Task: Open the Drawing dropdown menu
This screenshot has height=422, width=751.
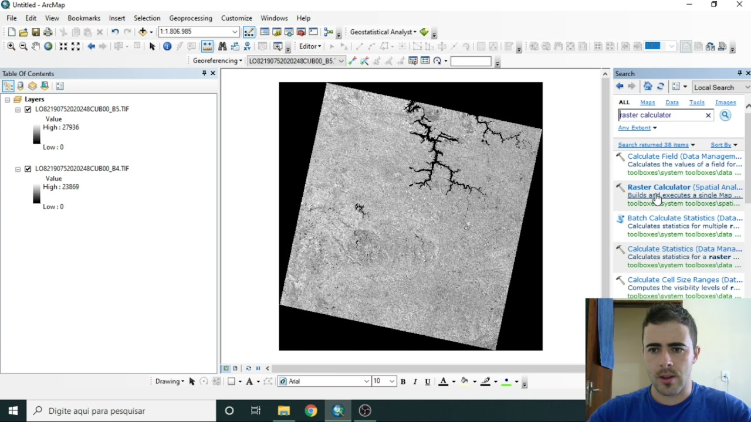Action: point(170,382)
